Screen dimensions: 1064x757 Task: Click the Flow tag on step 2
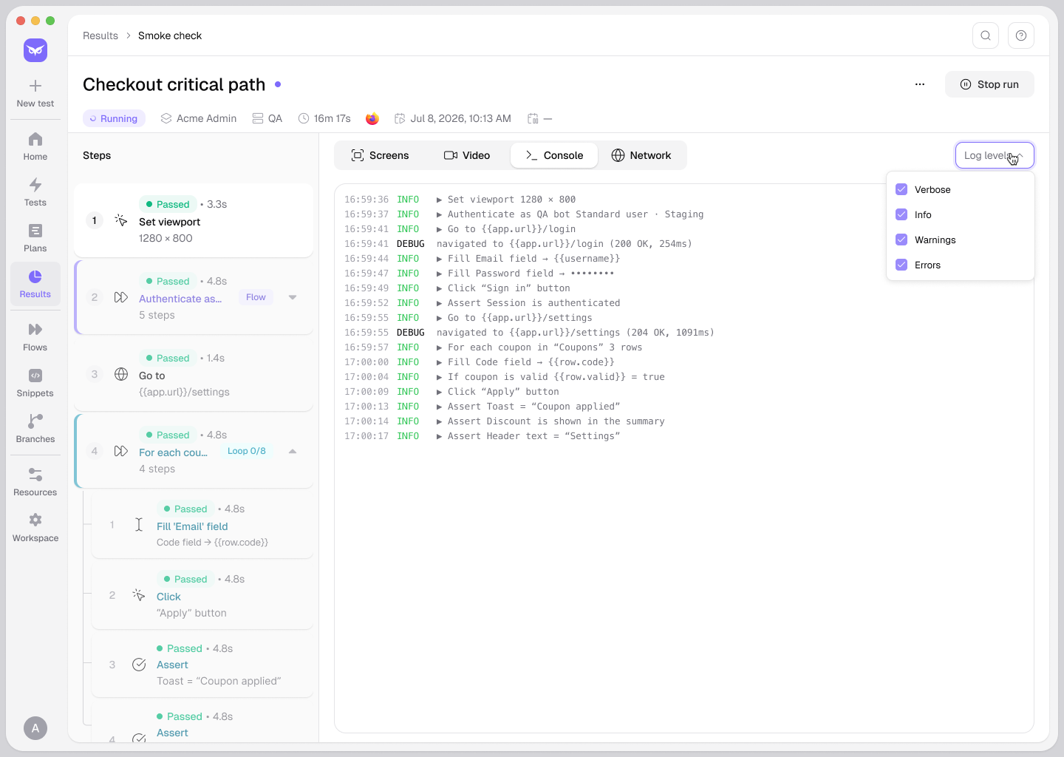[256, 297]
